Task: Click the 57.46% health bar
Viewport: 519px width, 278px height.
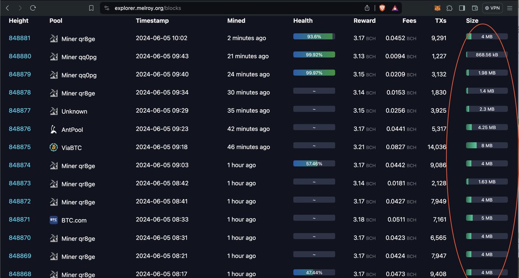Action: pyautogui.click(x=314, y=164)
